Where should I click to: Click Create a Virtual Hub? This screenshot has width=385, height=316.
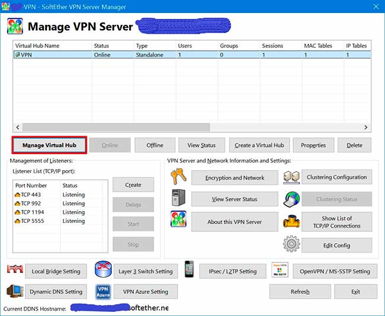pyautogui.click(x=259, y=145)
